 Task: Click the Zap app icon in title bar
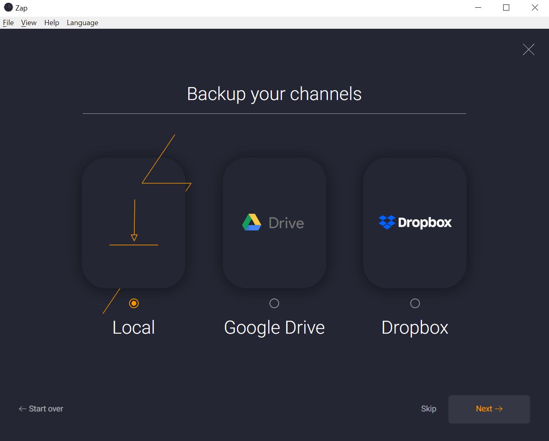(x=8, y=8)
